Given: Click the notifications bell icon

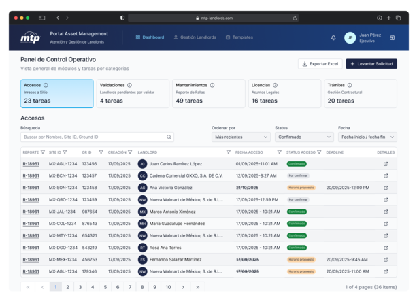Looking at the screenshot, I should [x=333, y=37].
